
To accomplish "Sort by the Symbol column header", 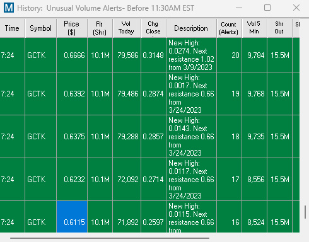I will (40, 28).
